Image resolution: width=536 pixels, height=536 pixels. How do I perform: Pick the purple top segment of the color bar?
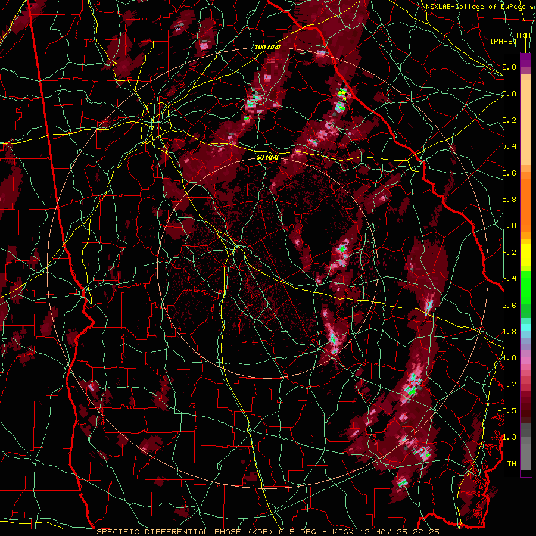pyautogui.click(x=526, y=60)
